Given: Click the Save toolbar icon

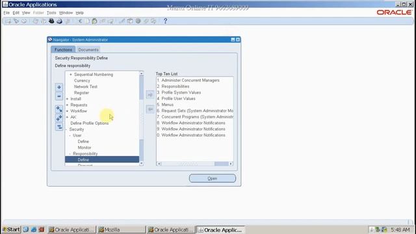Looking at the screenshot, I should pyautogui.click(x=35, y=21).
